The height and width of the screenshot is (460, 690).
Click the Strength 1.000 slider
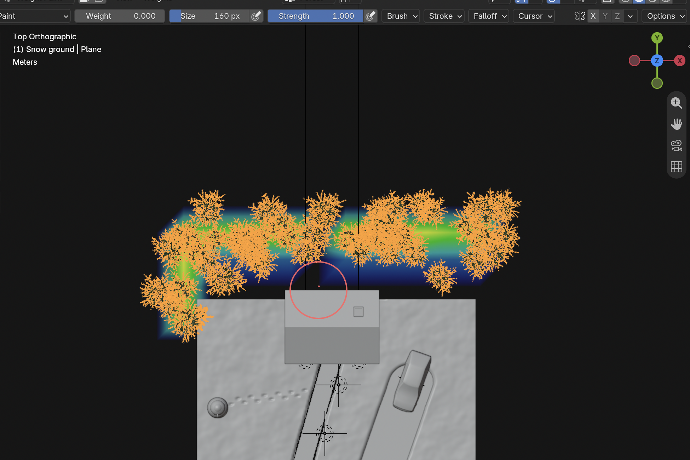316,16
